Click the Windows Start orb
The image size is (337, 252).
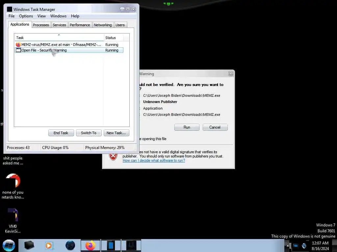[9, 245]
